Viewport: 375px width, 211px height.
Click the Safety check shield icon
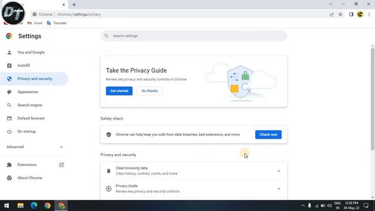tap(108, 134)
